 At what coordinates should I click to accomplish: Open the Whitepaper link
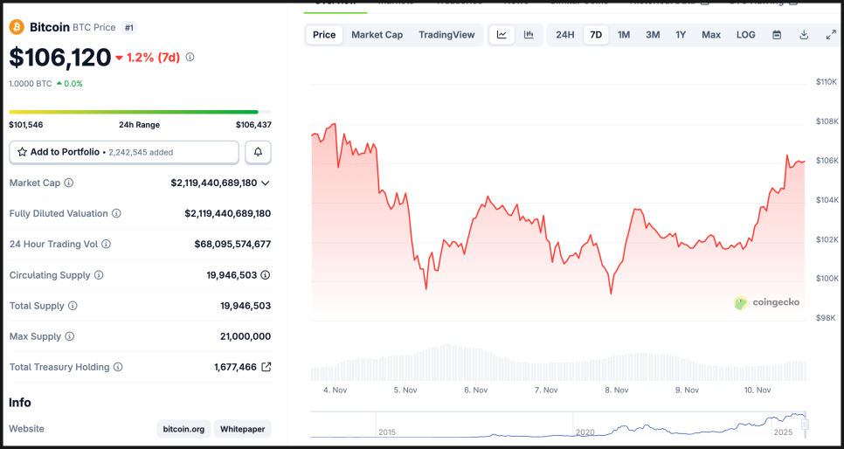click(242, 429)
